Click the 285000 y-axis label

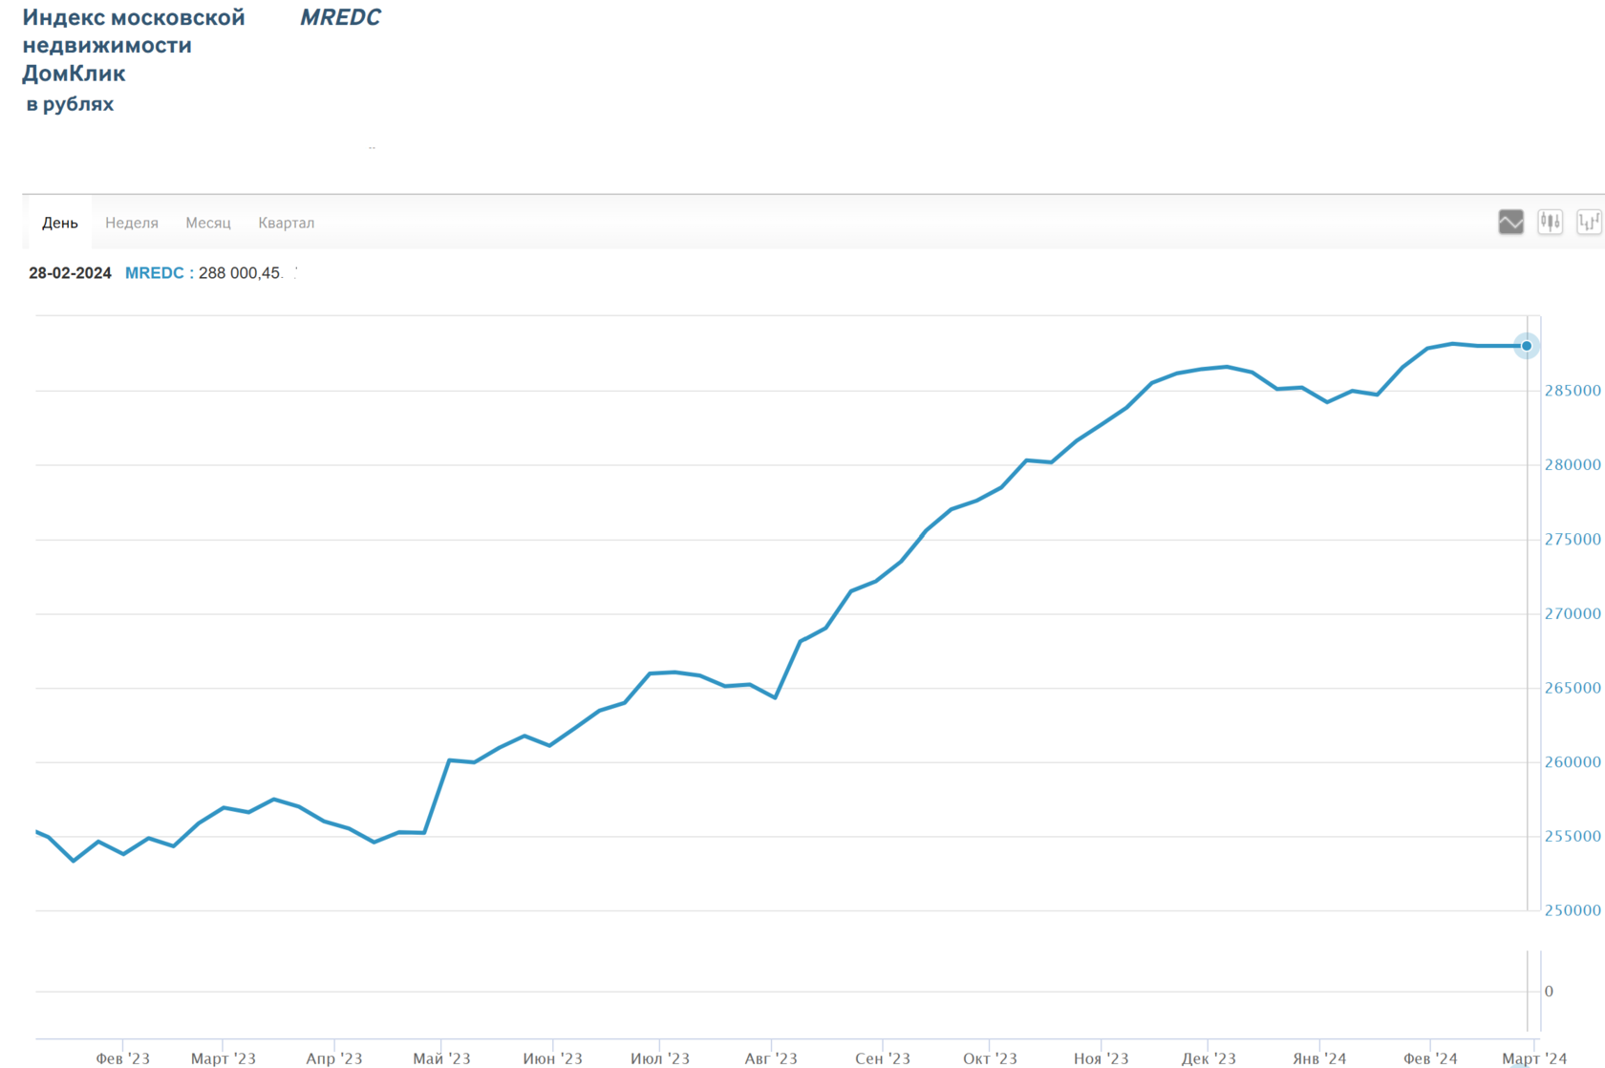click(1573, 391)
